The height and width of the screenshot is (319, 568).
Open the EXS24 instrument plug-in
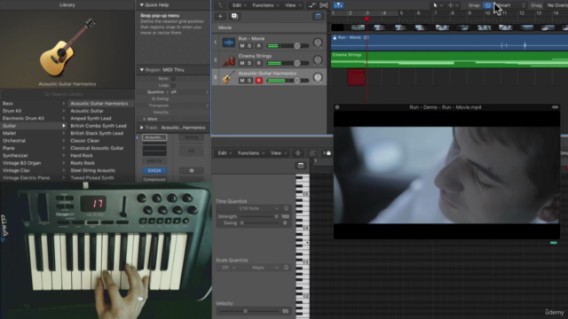coord(154,171)
